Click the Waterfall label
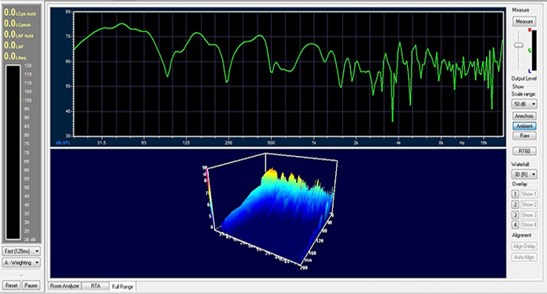 point(520,164)
